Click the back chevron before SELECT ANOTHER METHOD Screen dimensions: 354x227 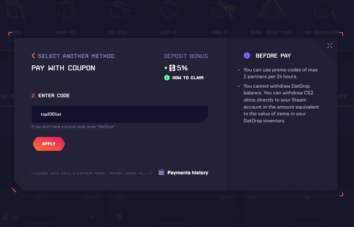[33, 56]
